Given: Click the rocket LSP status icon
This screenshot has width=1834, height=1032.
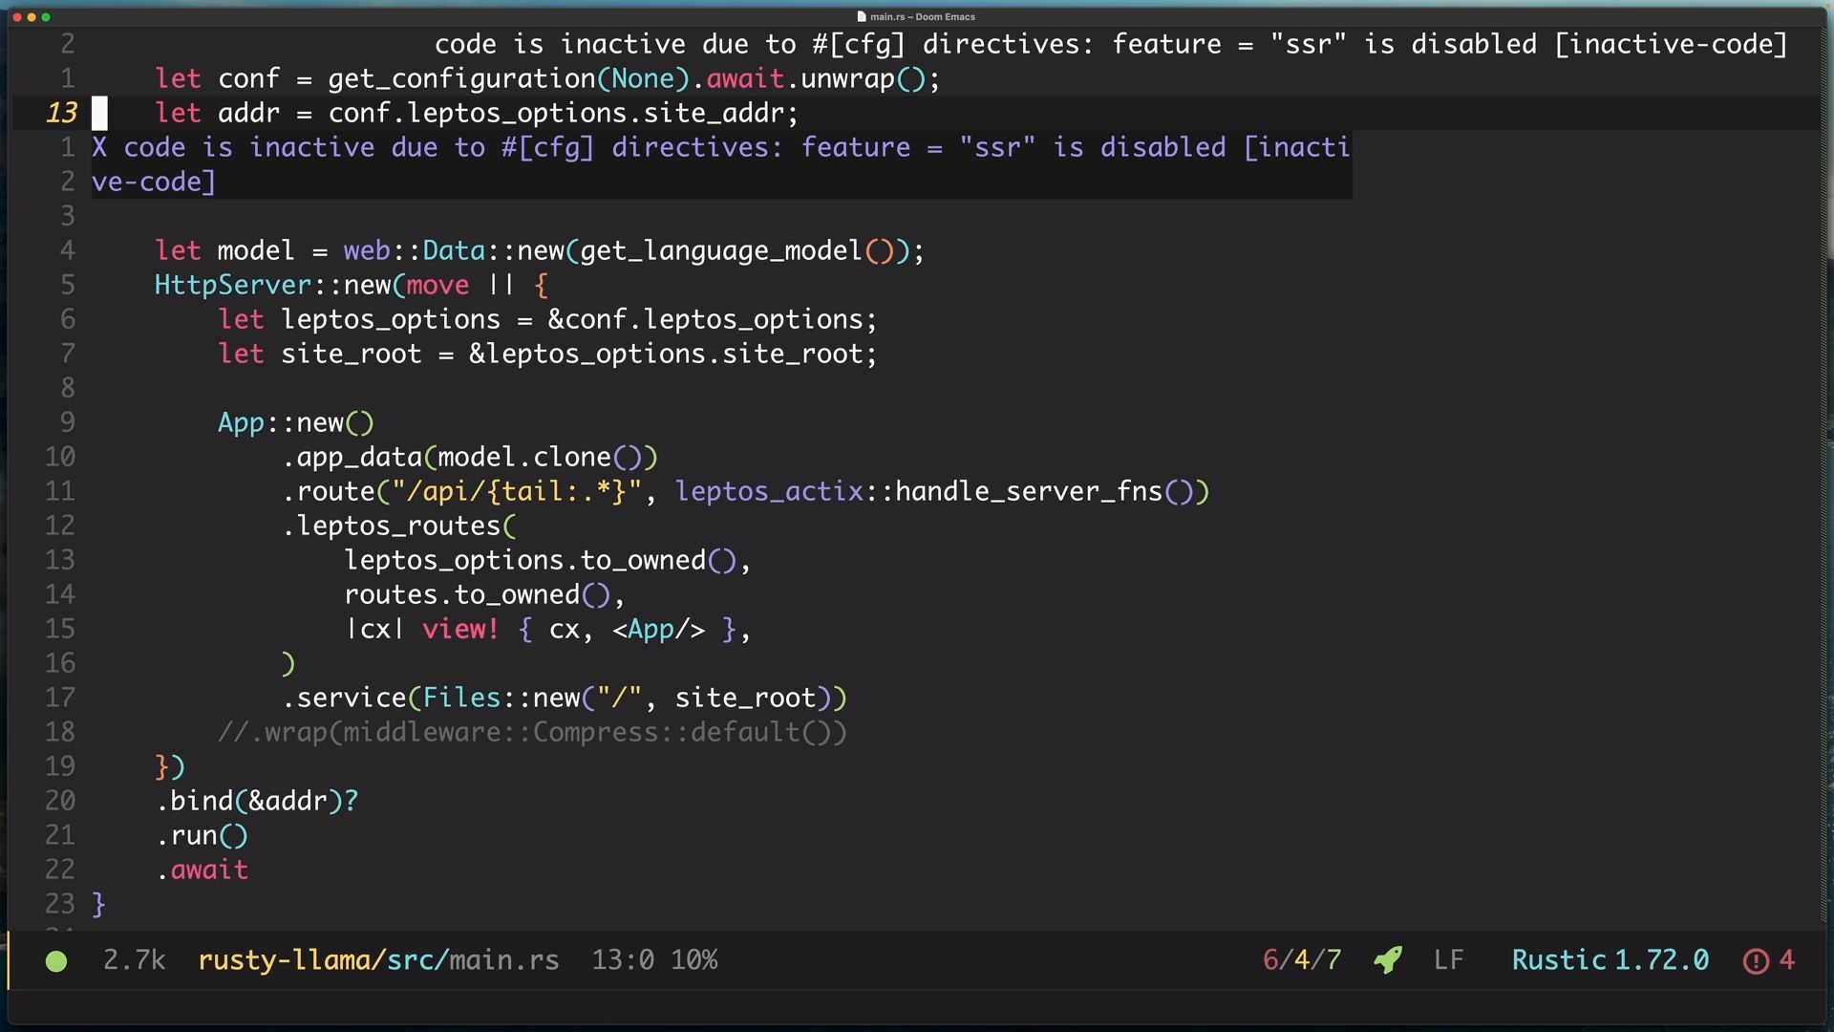Looking at the screenshot, I should click(x=1388, y=960).
